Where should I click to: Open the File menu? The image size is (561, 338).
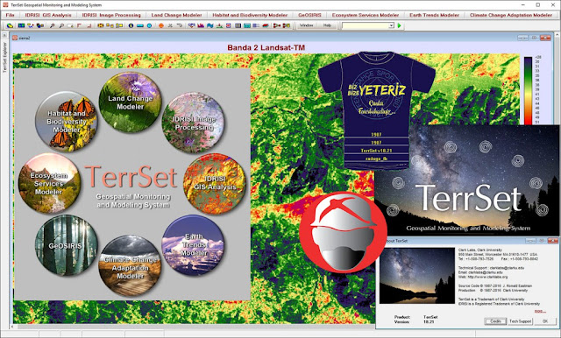click(10, 15)
